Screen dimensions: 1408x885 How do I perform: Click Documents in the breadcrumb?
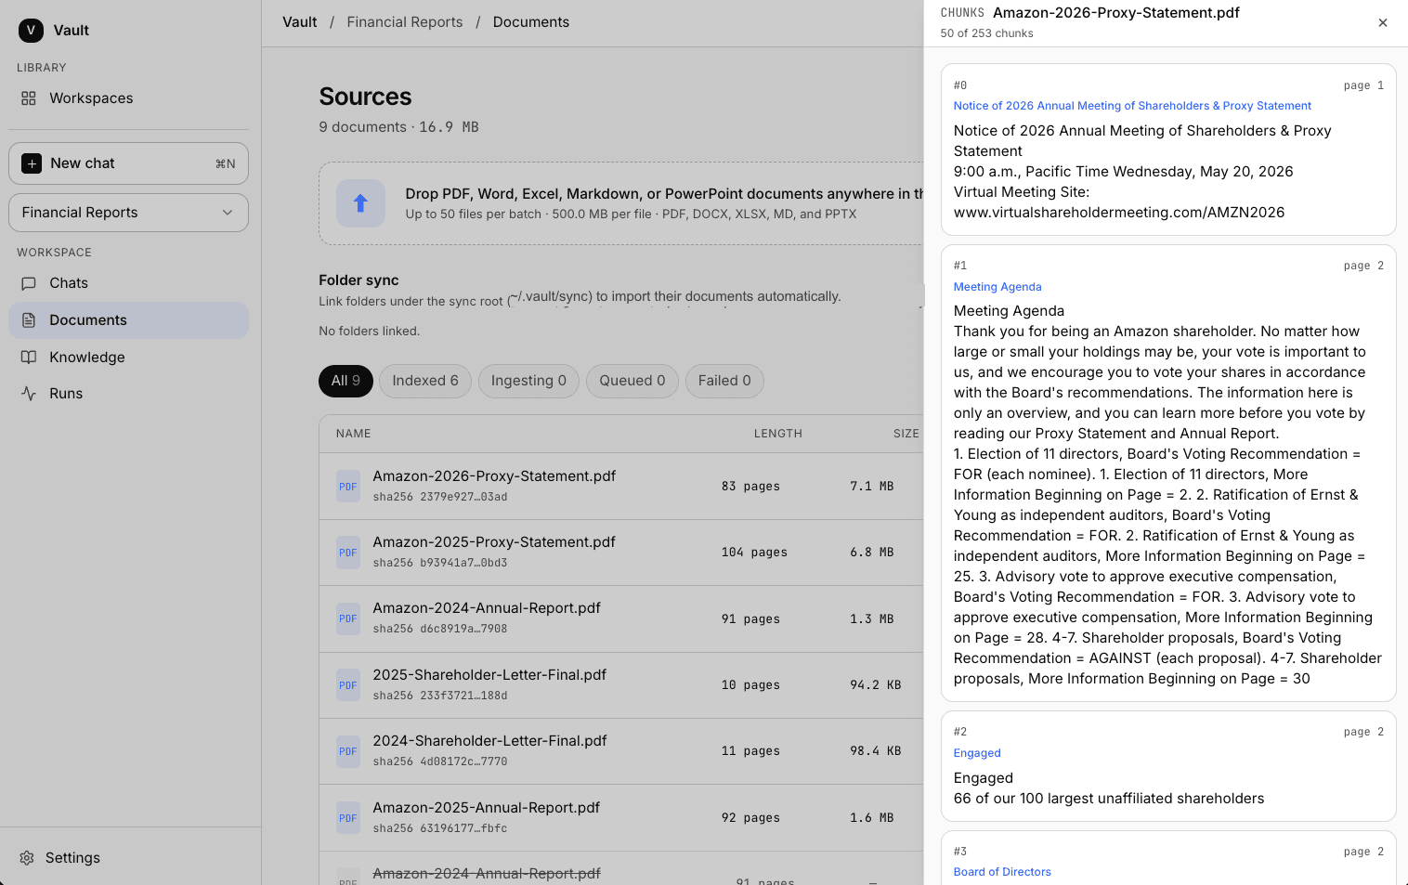coord(531,22)
